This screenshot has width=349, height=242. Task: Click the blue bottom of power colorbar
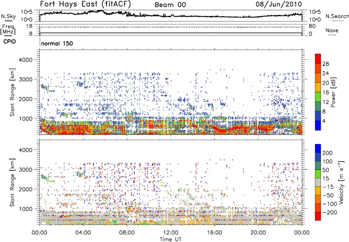point(318,125)
